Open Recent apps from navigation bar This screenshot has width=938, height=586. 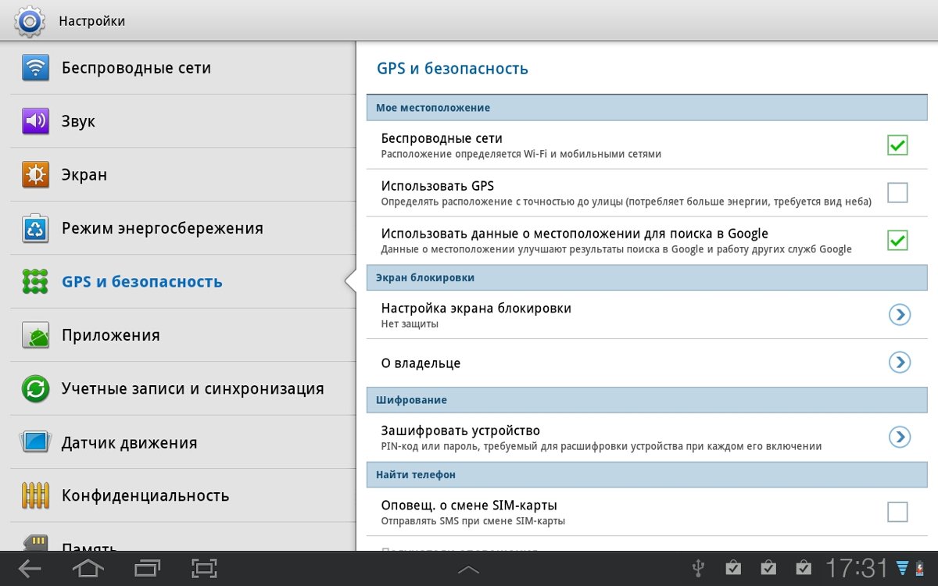pyautogui.click(x=147, y=569)
